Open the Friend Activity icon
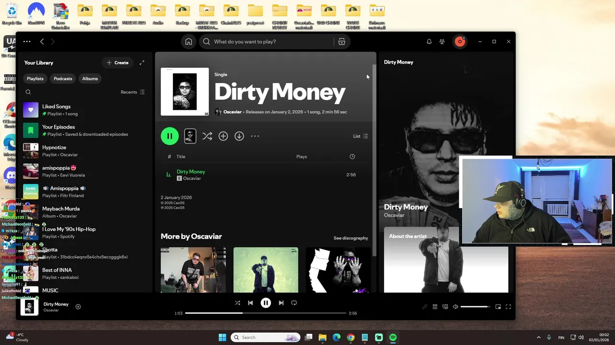 (x=442, y=42)
